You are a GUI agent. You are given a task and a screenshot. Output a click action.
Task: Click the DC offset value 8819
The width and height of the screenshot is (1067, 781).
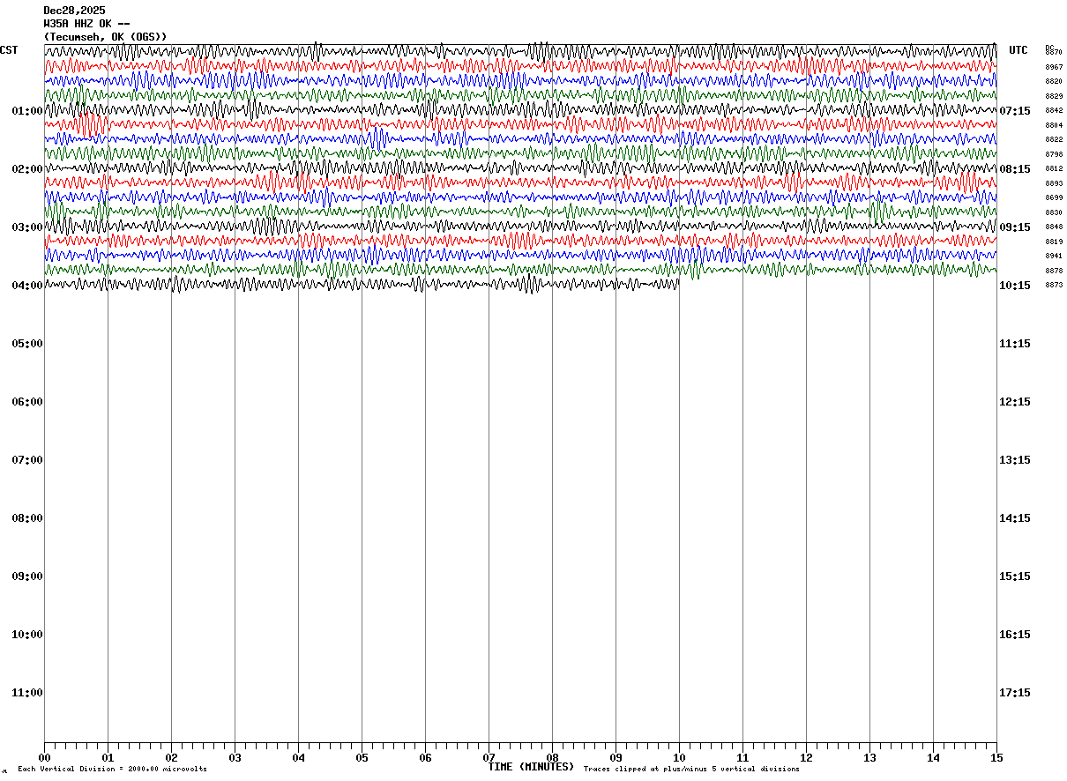[x=1054, y=242]
